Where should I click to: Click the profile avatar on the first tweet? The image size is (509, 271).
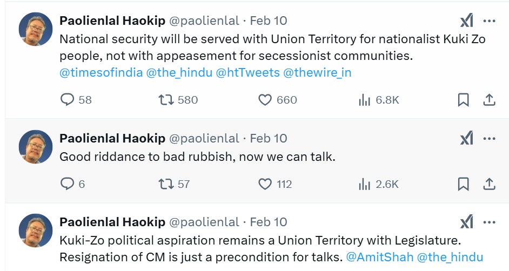35,29
